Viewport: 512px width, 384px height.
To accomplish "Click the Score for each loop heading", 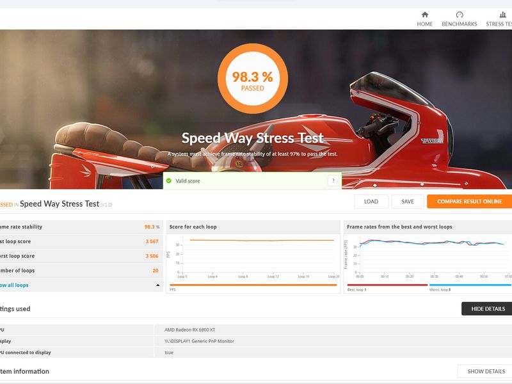I will [193, 227].
